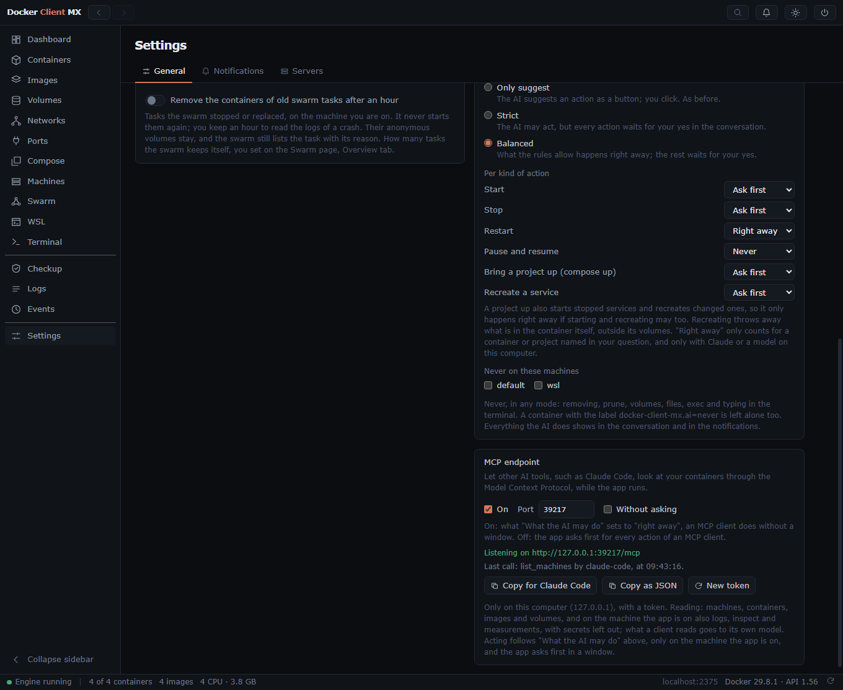Check the default machine checkbox
This screenshot has height=690, width=843.
coord(488,386)
